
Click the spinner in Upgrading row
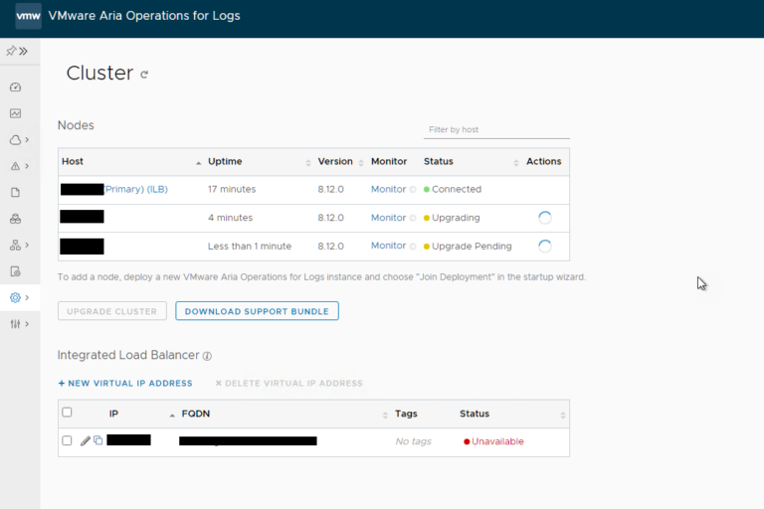545,218
